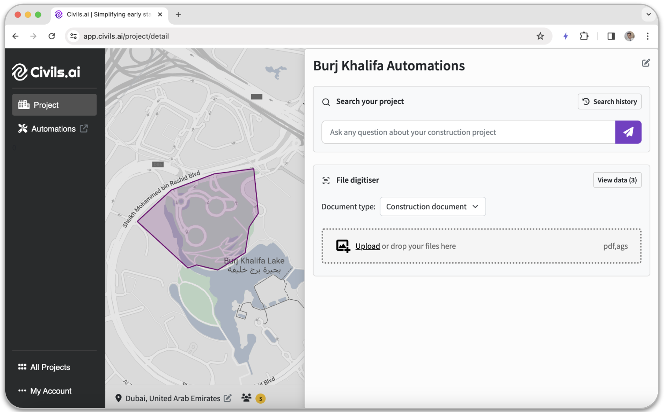The height and width of the screenshot is (412, 664).
Task: Open My Account menu
Action: click(44, 391)
